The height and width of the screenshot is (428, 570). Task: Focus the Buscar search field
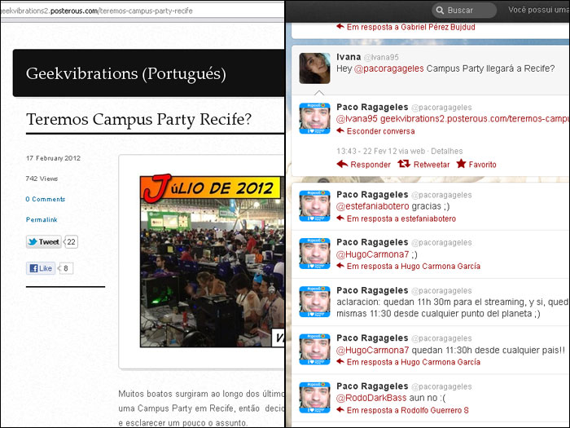(x=464, y=10)
